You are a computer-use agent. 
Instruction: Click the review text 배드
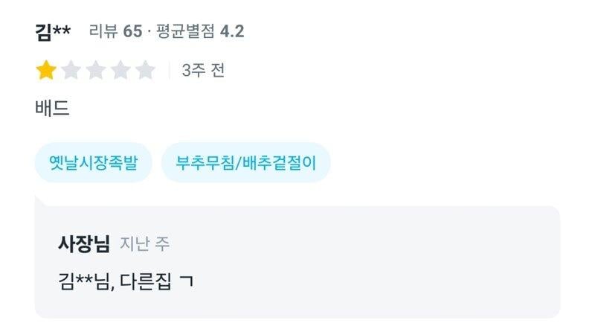tap(52, 109)
